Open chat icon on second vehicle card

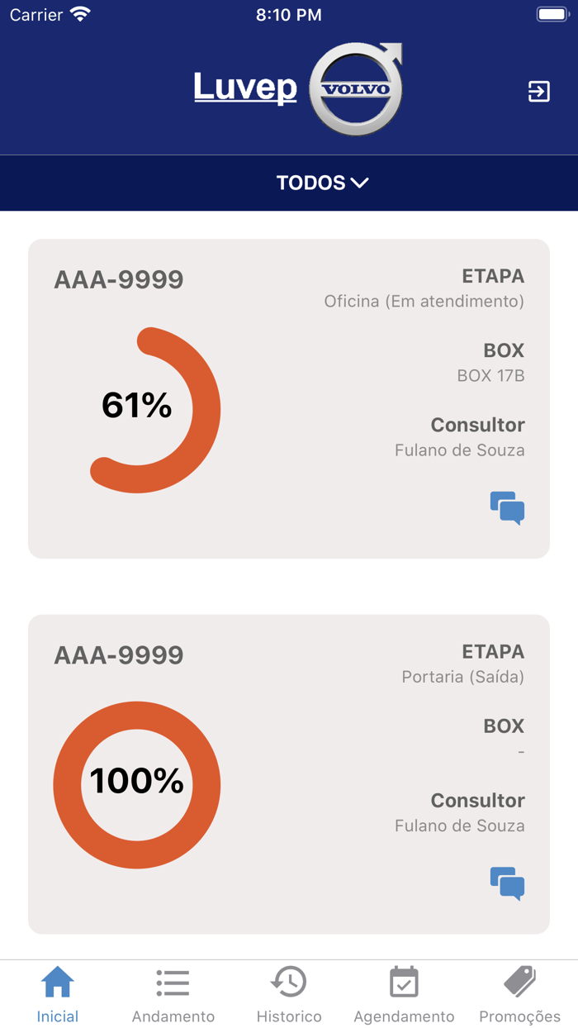pyautogui.click(x=507, y=883)
